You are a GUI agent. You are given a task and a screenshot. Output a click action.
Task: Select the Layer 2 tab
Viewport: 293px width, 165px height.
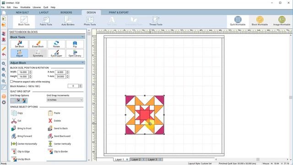tap(138, 159)
